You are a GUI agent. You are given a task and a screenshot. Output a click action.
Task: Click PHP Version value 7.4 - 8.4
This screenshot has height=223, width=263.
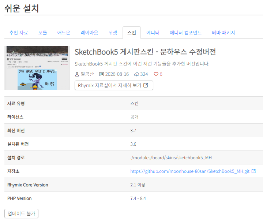click(x=138, y=198)
